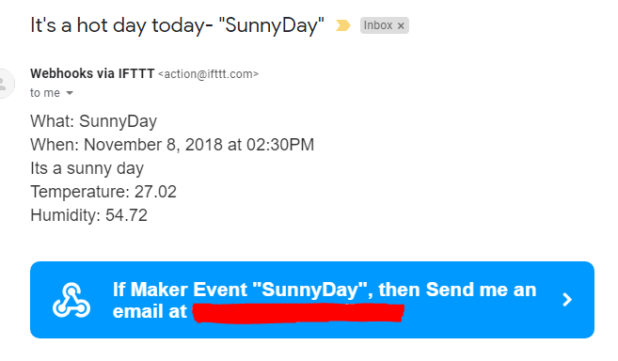Click the email subject heading text
Screen dimensions: 618x361
[x=177, y=25]
